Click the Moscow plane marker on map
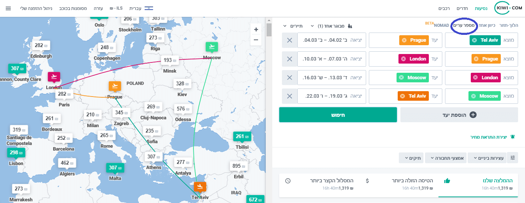525x203 pixels. (211, 47)
